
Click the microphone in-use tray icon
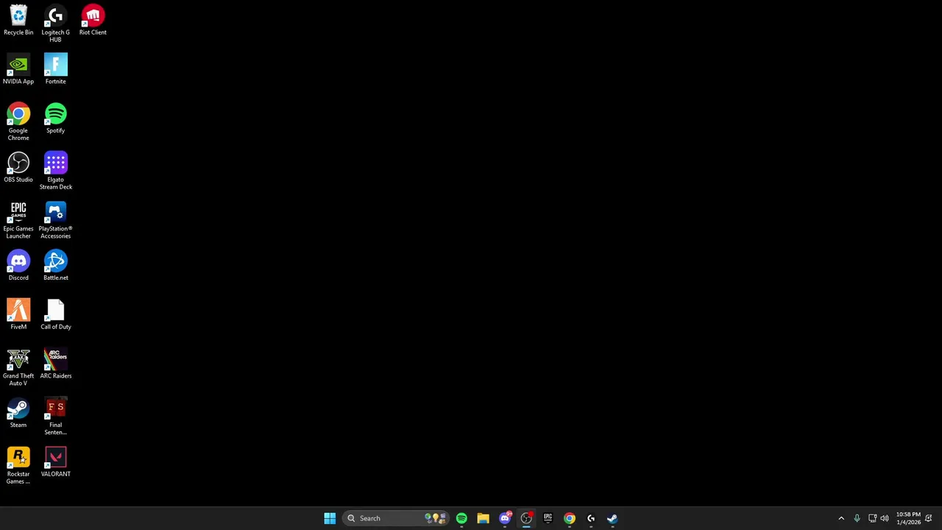point(857,518)
